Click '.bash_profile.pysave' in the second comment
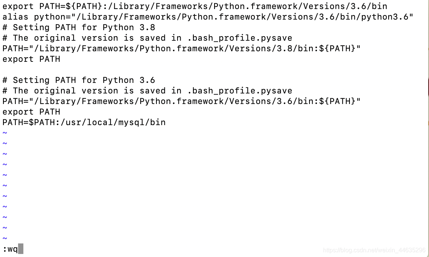 (240, 91)
